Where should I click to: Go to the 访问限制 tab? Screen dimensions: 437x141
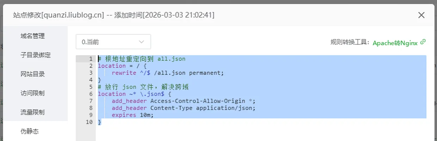click(x=32, y=93)
